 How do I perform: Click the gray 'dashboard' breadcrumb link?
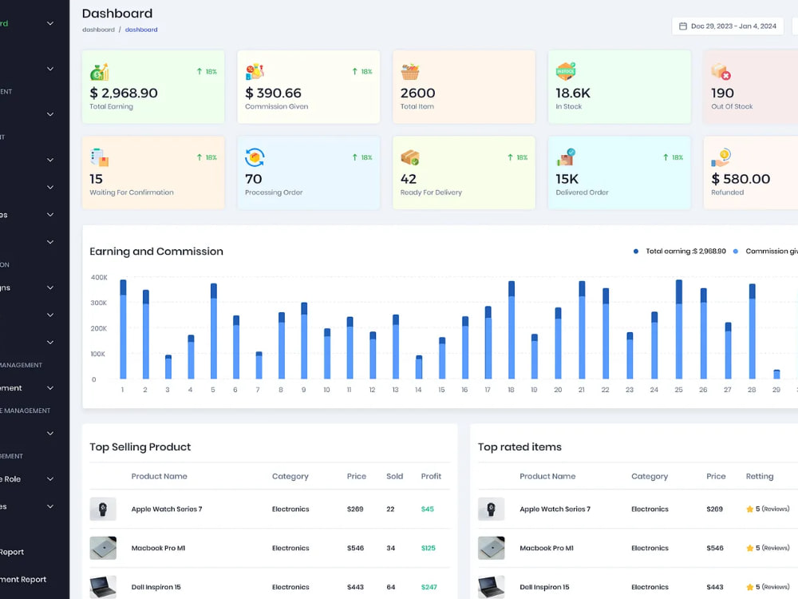pos(98,30)
